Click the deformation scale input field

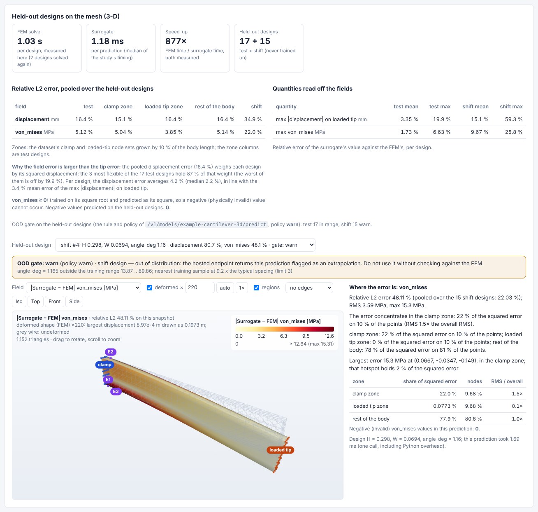click(200, 288)
